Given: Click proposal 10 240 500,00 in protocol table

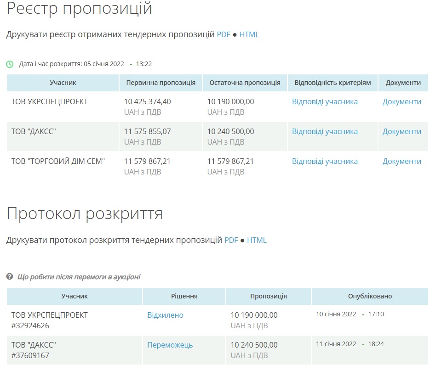Looking at the screenshot, I should coord(254,345).
